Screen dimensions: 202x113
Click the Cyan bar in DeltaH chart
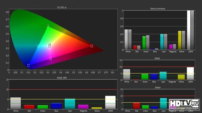(x=163, y=104)
